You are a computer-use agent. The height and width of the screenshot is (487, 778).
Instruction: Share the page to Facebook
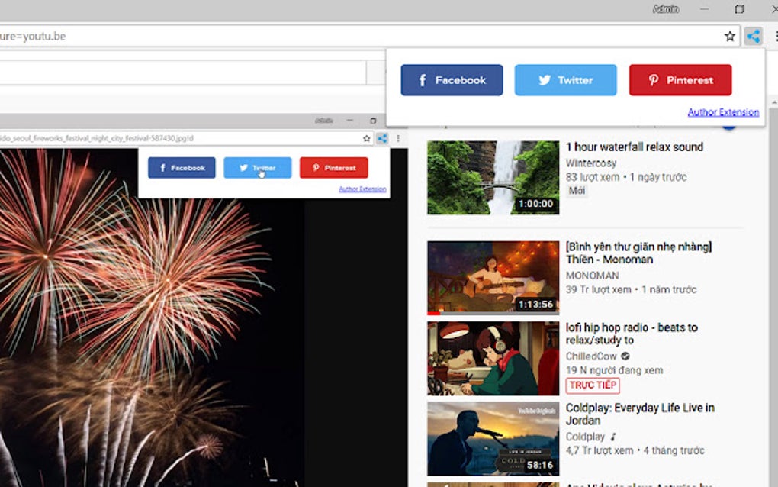(452, 79)
